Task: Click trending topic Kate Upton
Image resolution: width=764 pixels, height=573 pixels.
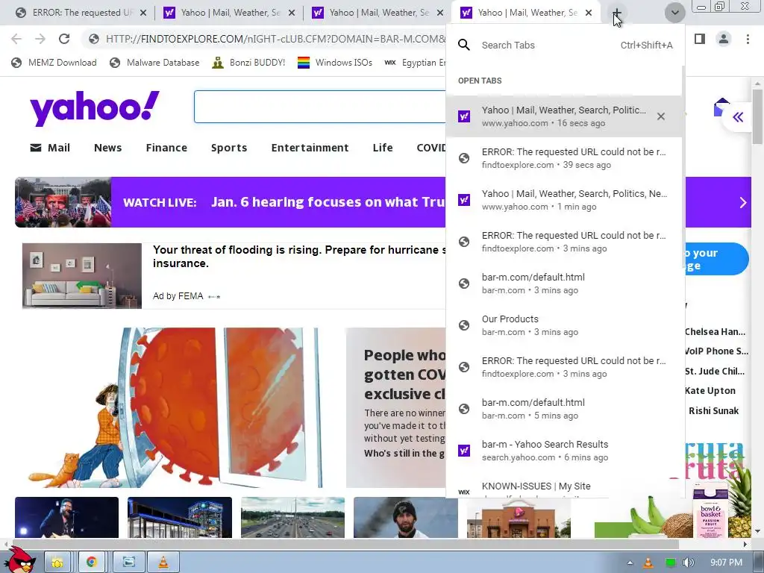Action: (x=710, y=391)
